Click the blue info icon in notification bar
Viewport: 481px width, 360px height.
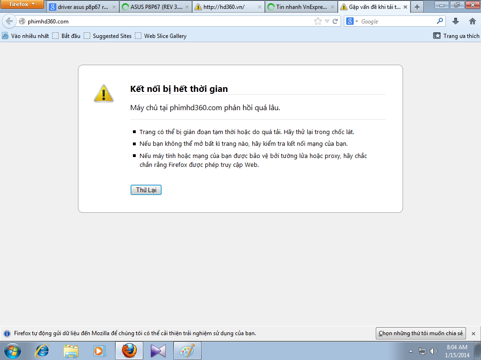click(7, 333)
